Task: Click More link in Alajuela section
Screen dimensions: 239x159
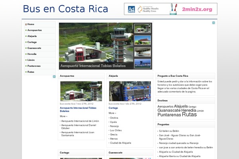Action: click(x=112, y=113)
